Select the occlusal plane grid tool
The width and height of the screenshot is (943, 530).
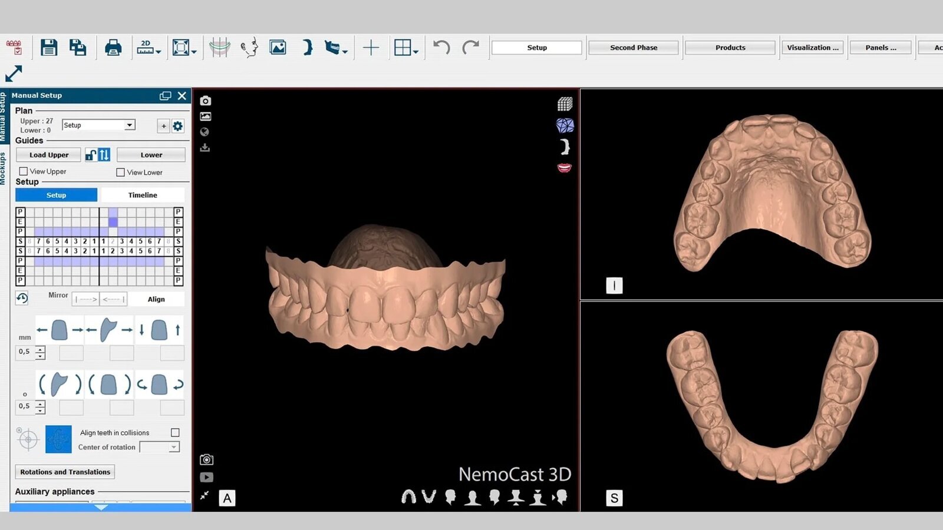220,47
